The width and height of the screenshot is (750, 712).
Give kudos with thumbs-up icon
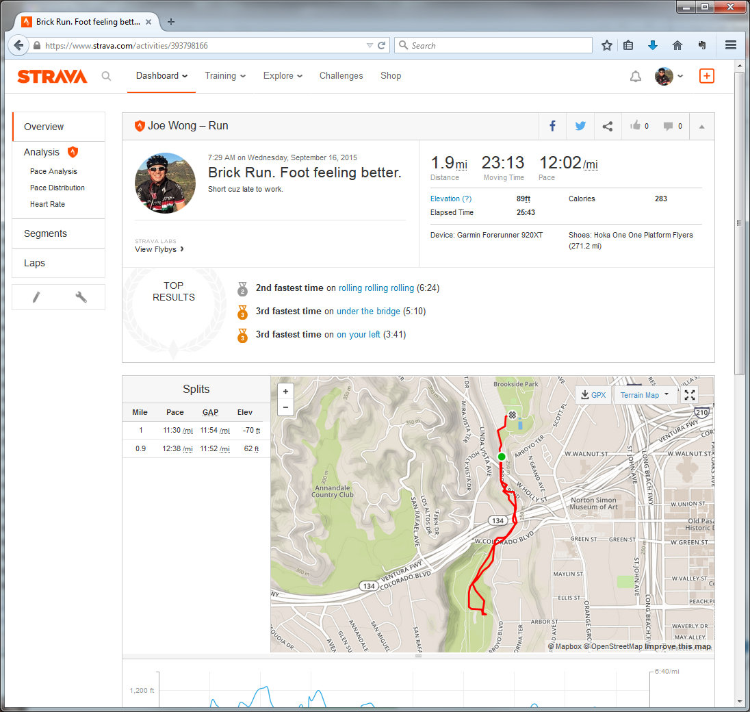click(x=636, y=126)
